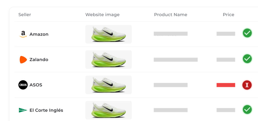Click the red ASOS price bar
This screenshot has width=258, height=121.
pyautogui.click(x=226, y=85)
